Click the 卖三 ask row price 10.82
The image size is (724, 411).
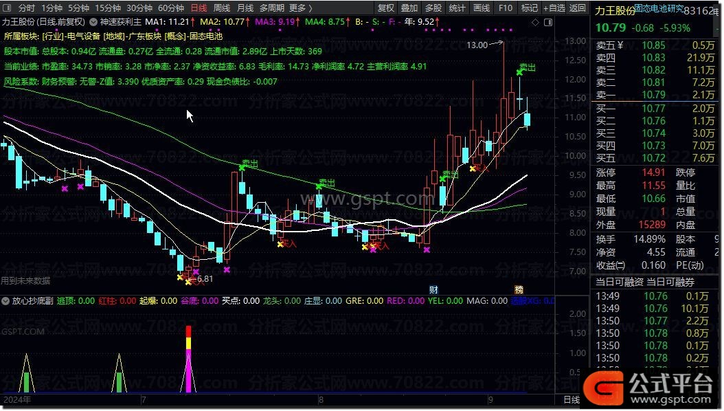[653, 70]
